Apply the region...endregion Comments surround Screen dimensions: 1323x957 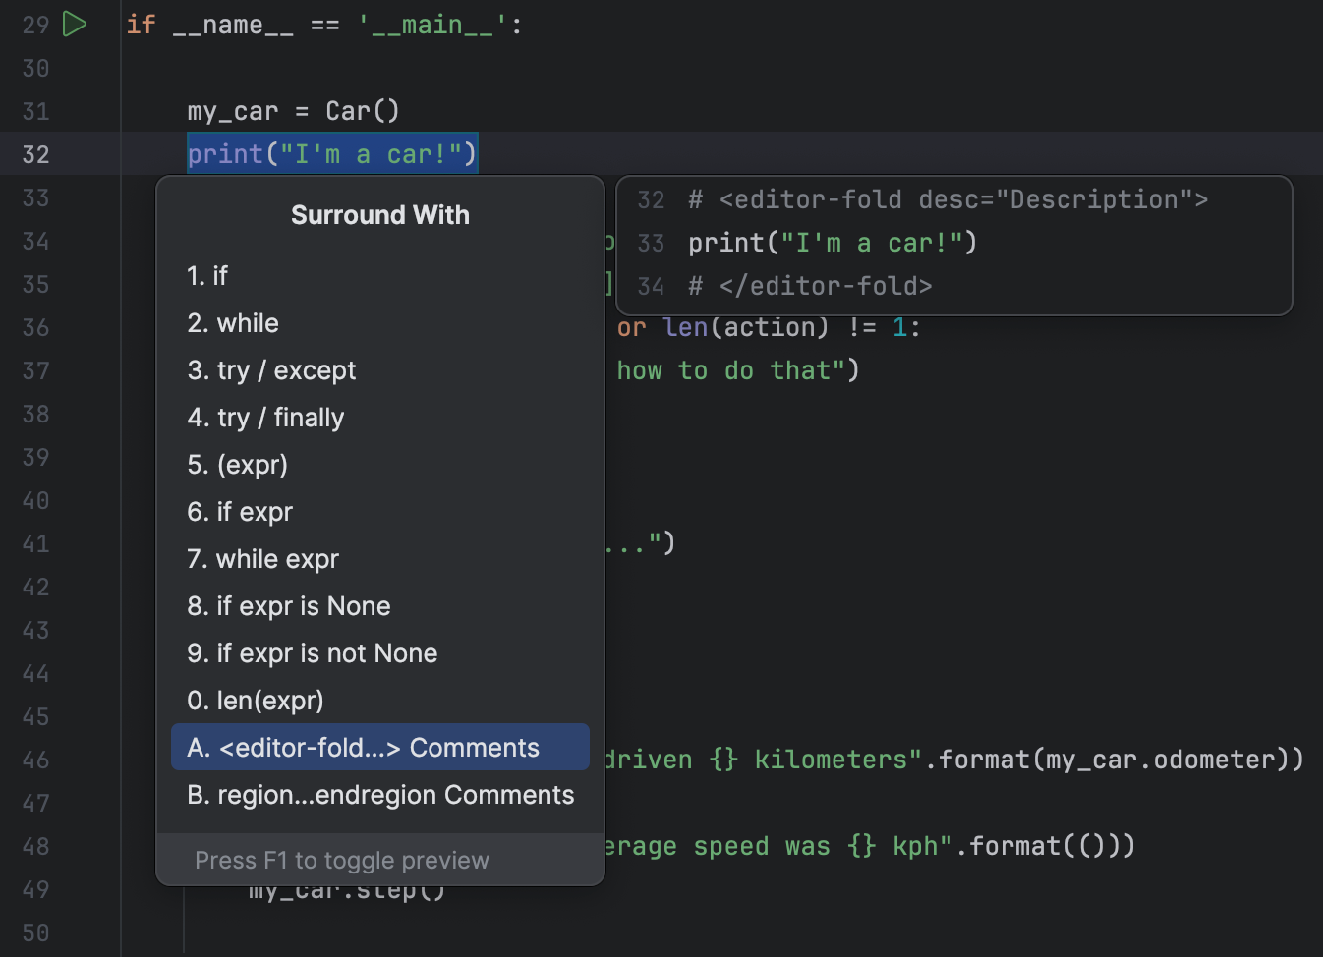tap(380, 794)
